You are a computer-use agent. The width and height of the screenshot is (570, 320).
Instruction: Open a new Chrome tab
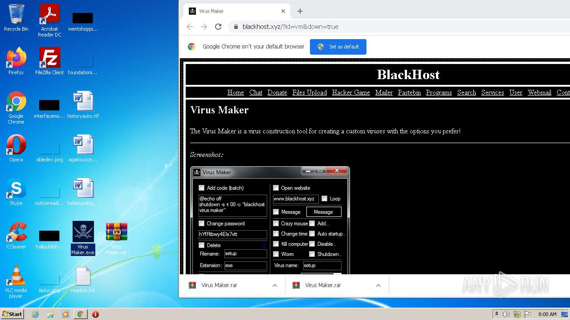[300, 11]
